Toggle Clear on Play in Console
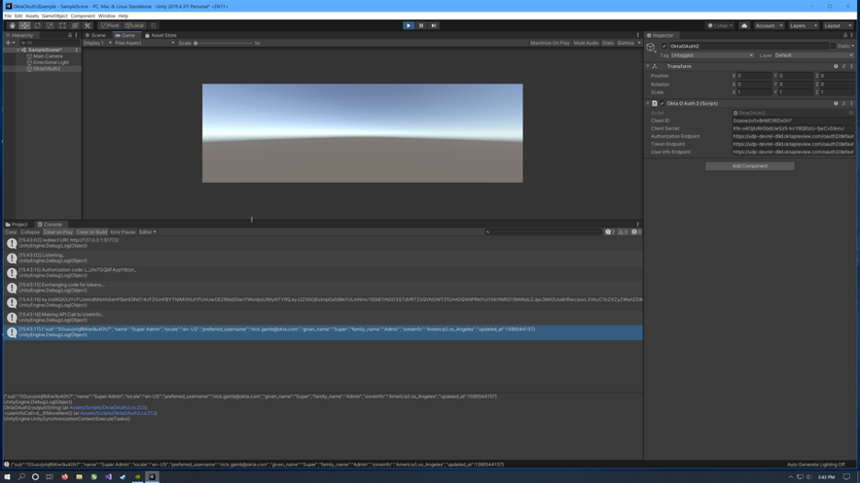The height and width of the screenshot is (483, 860). coord(58,232)
